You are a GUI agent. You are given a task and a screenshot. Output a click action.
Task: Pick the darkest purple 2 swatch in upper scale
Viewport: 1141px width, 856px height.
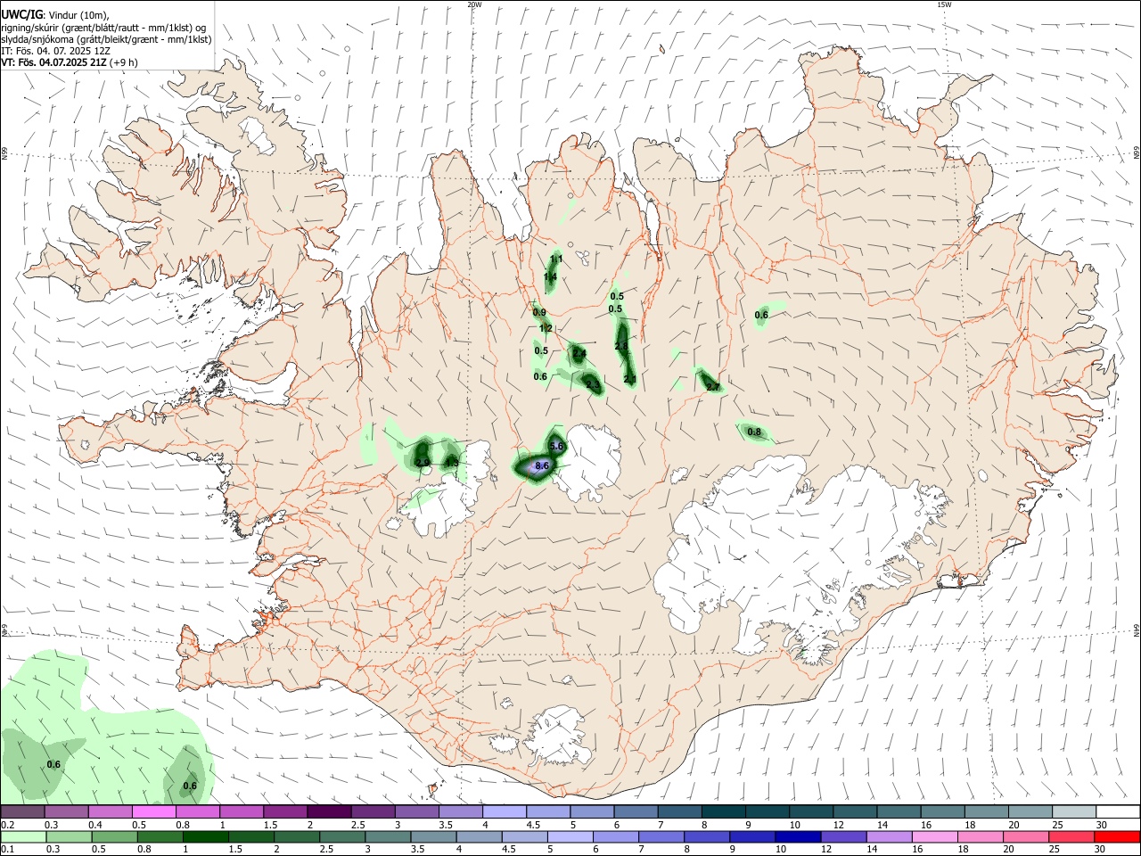(329, 811)
